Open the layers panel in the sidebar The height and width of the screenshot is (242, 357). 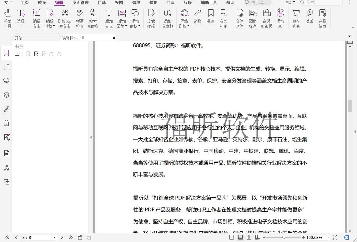(6, 95)
